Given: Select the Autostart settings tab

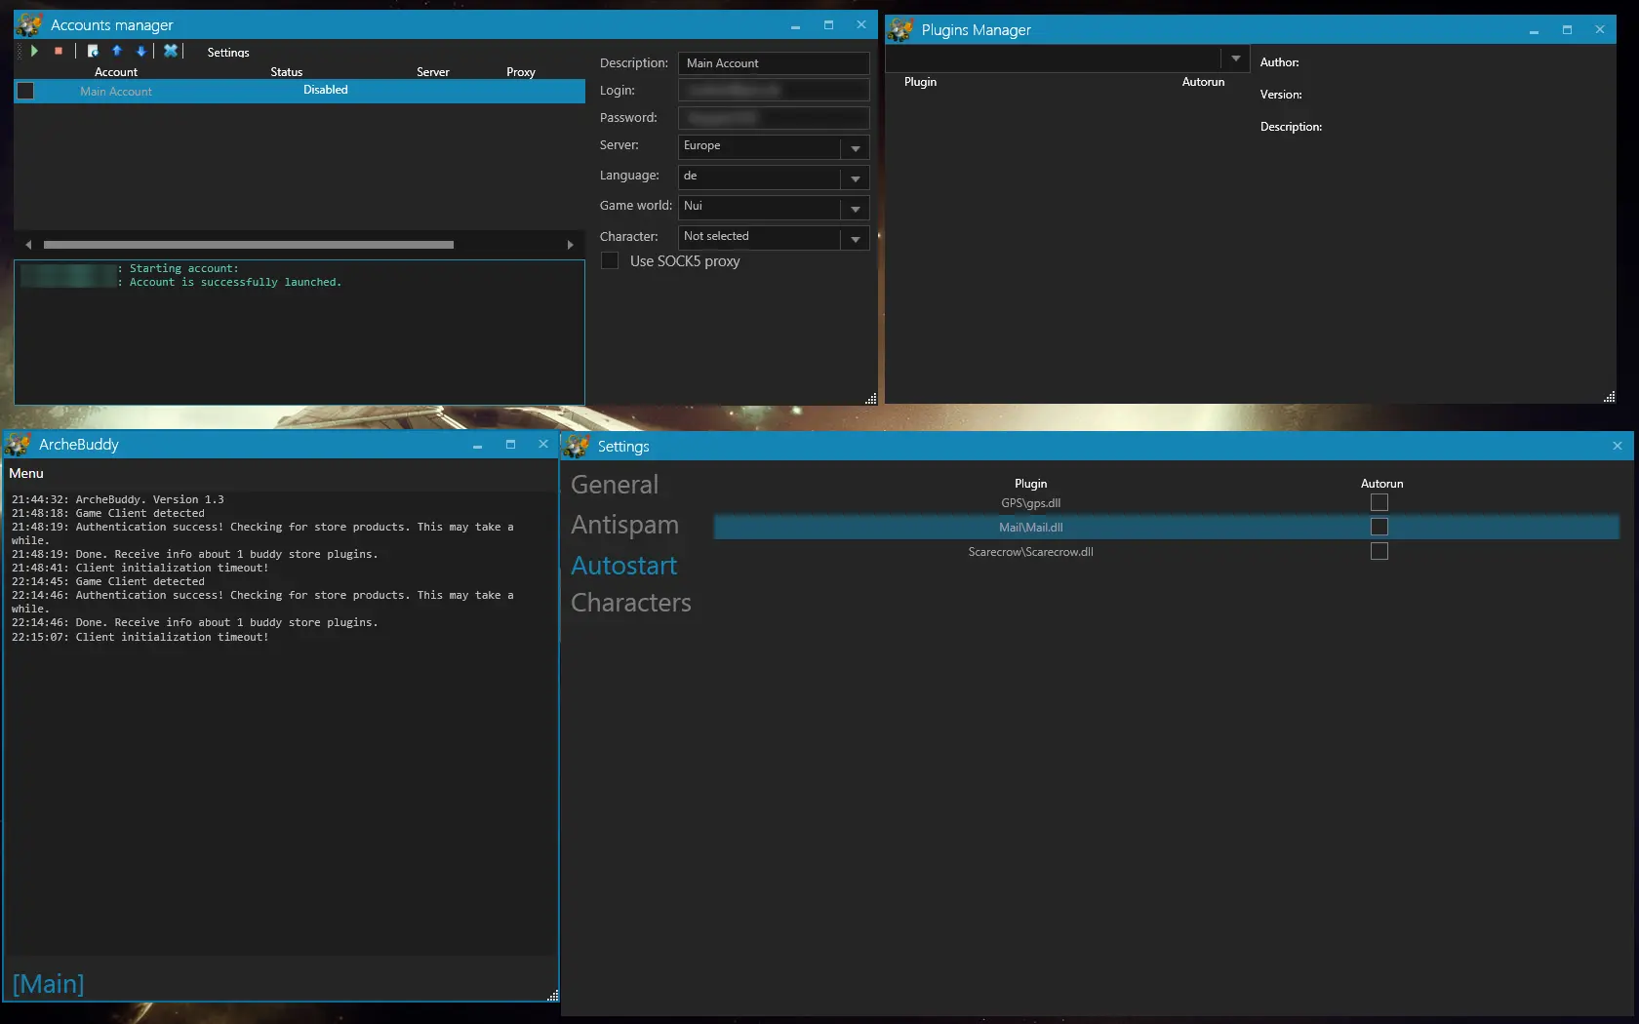Looking at the screenshot, I should [x=623, y=566].
